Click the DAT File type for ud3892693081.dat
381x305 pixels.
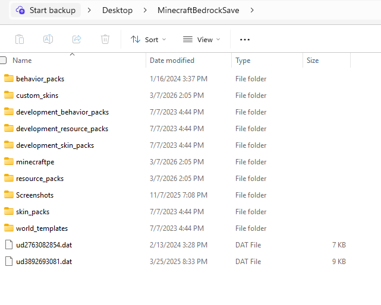(x=248, y=262)
